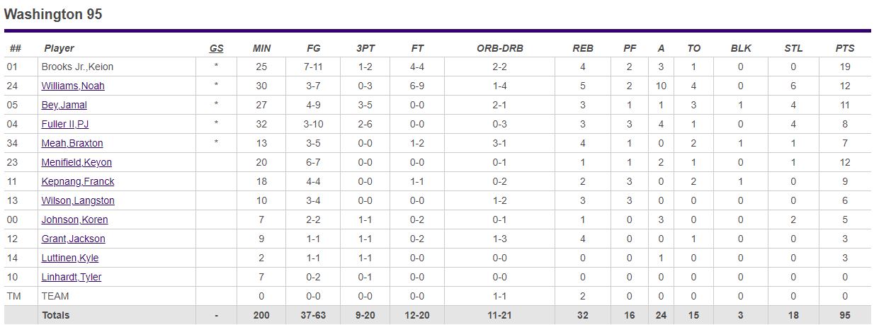Click the PTS column header
Viewport: 874px width, 325px height.
[844, 48]
